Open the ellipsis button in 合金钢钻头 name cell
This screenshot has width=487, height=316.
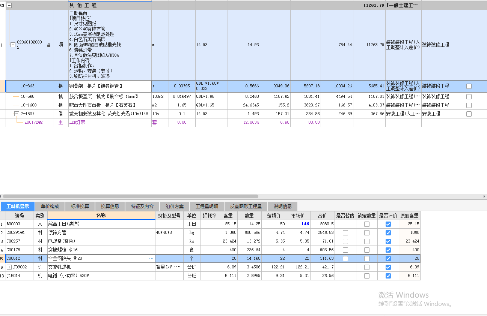pyautogui.click(x=151, y=259)
